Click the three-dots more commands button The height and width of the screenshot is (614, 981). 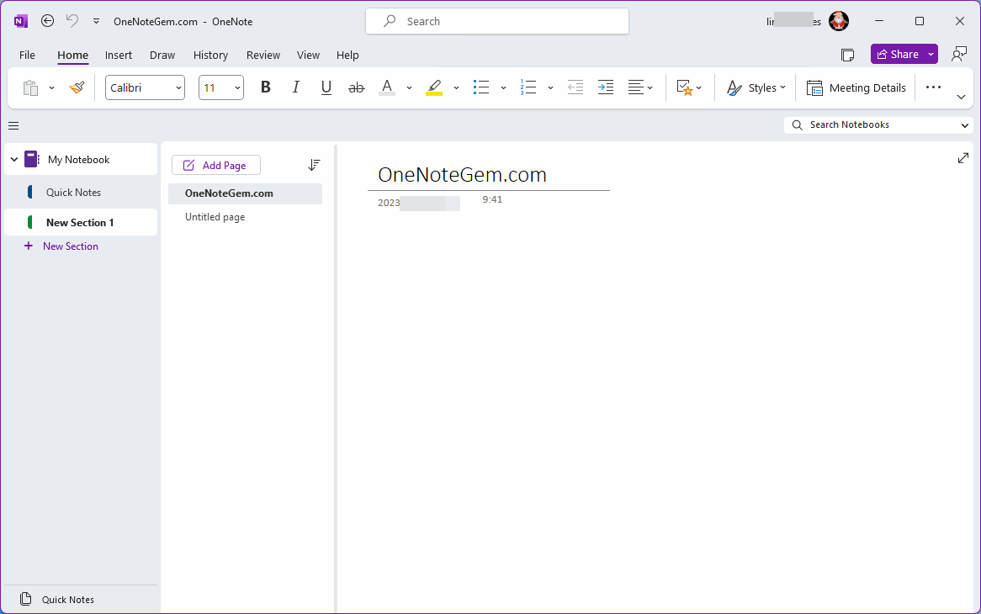point(933,87)
